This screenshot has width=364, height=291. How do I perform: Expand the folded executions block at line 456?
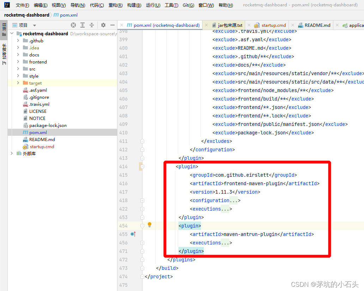point(142,243)
